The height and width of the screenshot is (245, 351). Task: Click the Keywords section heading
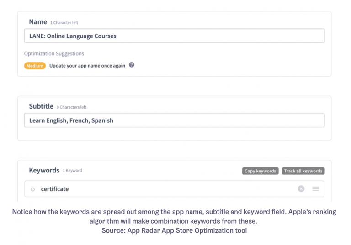click(44, 170)
